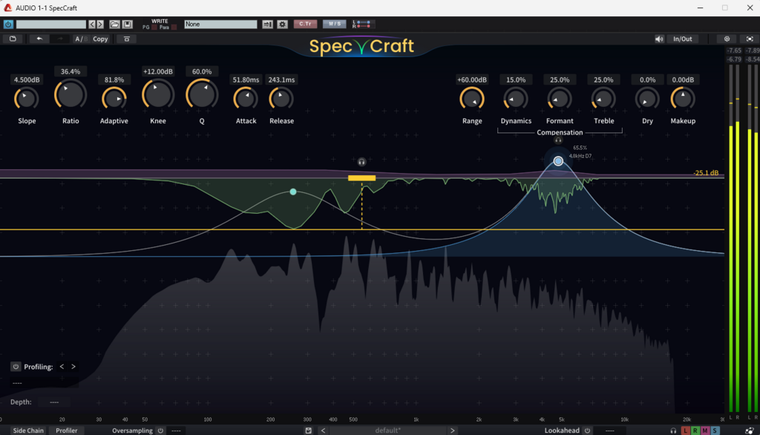Click the M/S button
The image size is (760, 435).
pos(335,24)
